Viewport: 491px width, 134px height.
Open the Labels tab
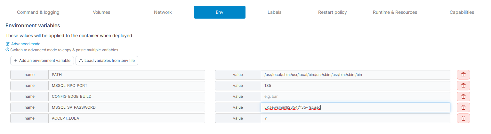pyautogui.click(x=274, y=12)
